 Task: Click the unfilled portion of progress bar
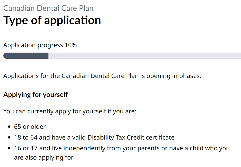point(144,56)
